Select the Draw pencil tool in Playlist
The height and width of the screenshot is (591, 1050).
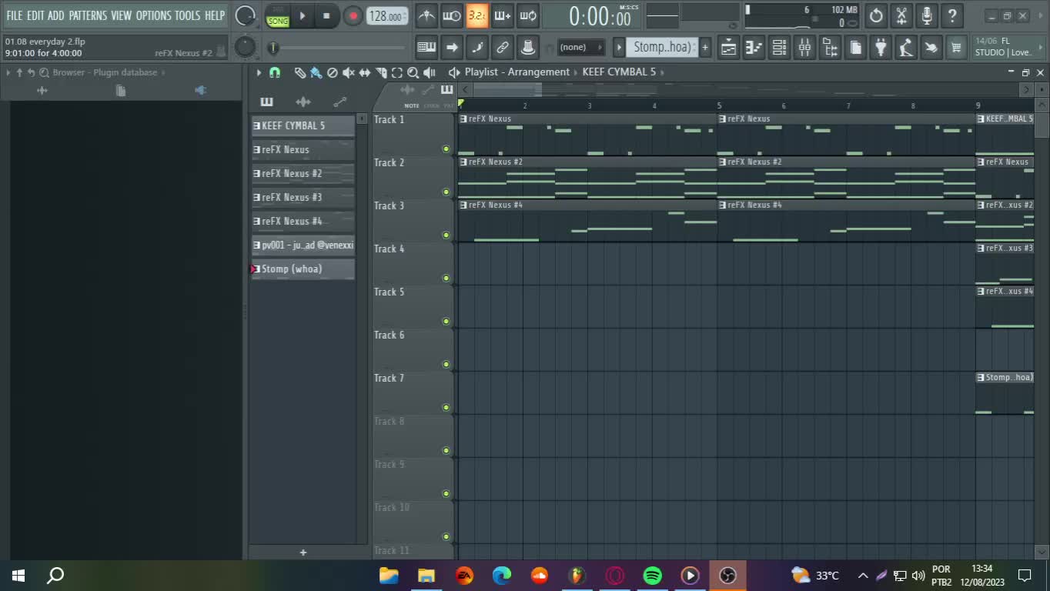point(299,72)
